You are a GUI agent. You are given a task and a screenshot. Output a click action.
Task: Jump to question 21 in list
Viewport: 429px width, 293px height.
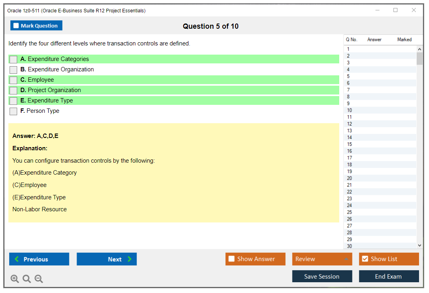(x=350, y=185)
